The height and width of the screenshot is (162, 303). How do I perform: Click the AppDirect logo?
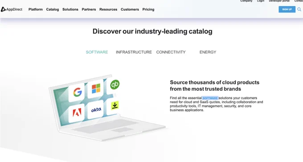click(x=12, y=9)
